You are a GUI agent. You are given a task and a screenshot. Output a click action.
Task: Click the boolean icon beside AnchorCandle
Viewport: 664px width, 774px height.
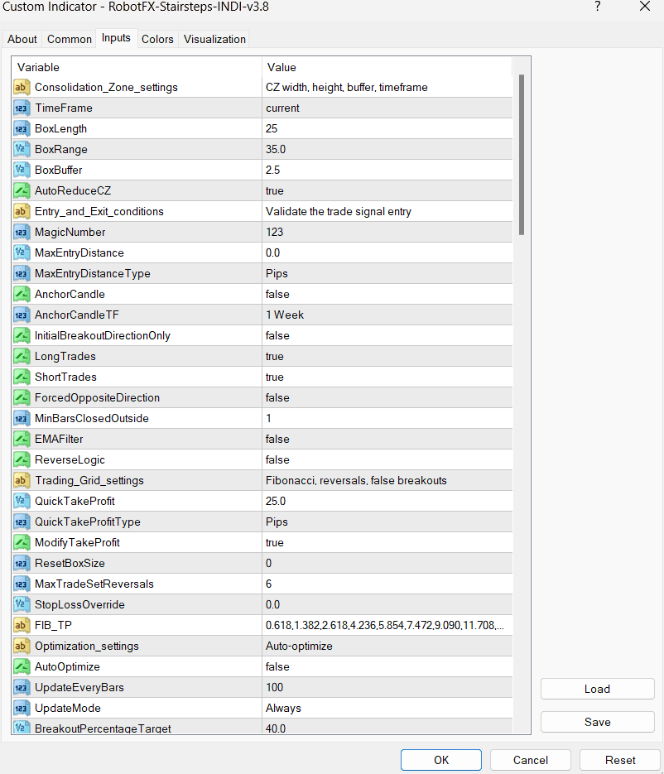coord(22,295)
